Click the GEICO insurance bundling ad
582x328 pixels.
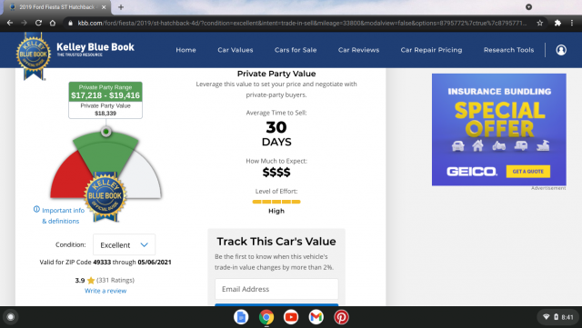click(x=499, y=130)
